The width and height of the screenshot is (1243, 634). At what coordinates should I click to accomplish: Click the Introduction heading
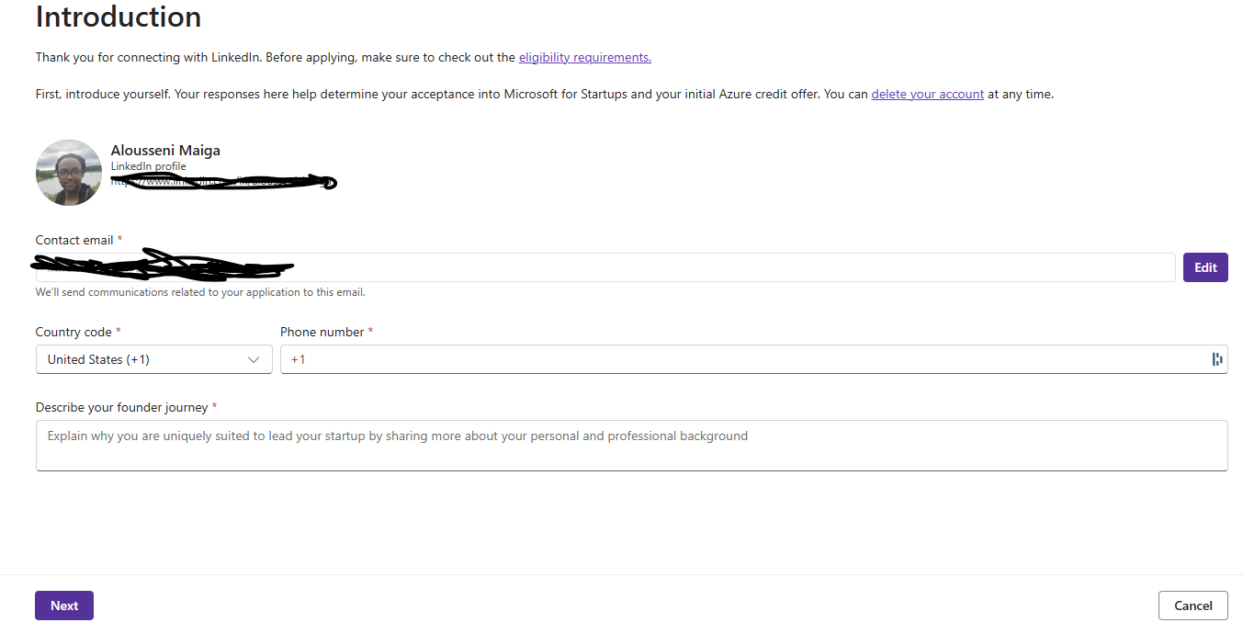tap(119, 17)
